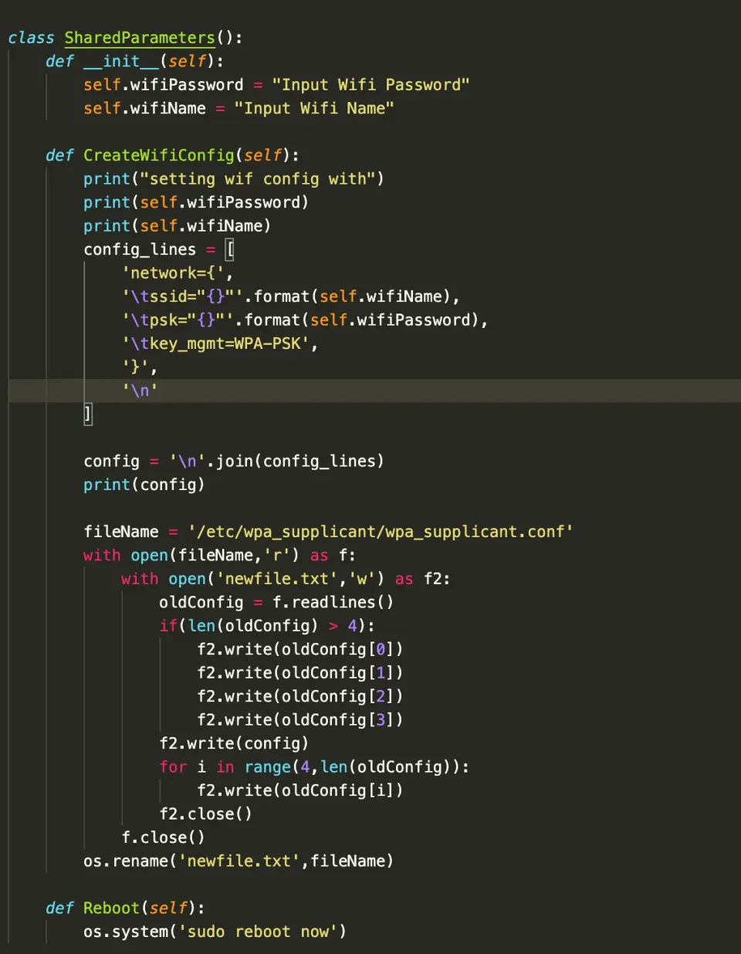This screenshot has height=954, width=741.
Task: Click the f2.close() line
Action: click(205, 814)
